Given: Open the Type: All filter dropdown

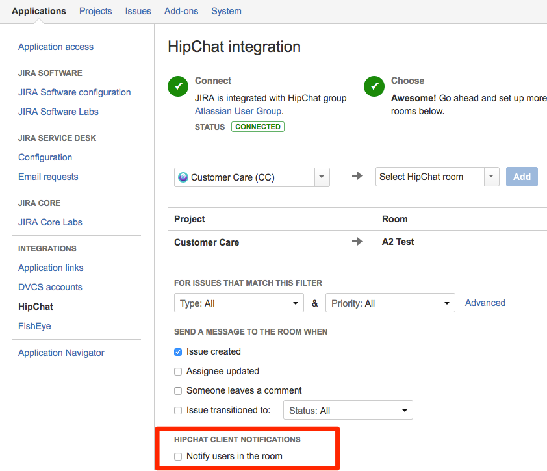Looking at the screenshot, I should (x=239, y=303).
